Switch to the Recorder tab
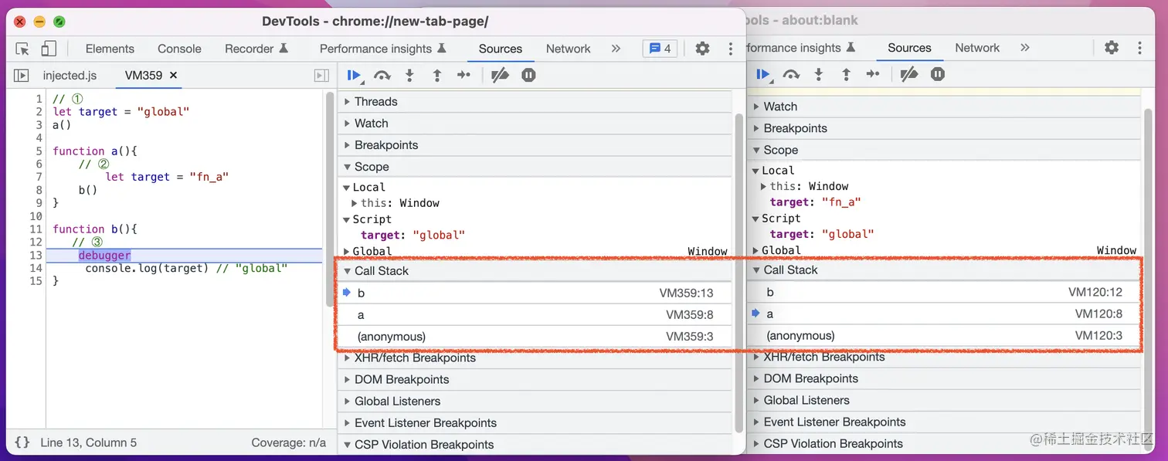Viewport: 1168px width, 461px height. [256, 49]
